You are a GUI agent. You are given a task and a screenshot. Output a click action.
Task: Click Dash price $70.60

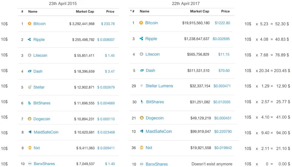224,70
